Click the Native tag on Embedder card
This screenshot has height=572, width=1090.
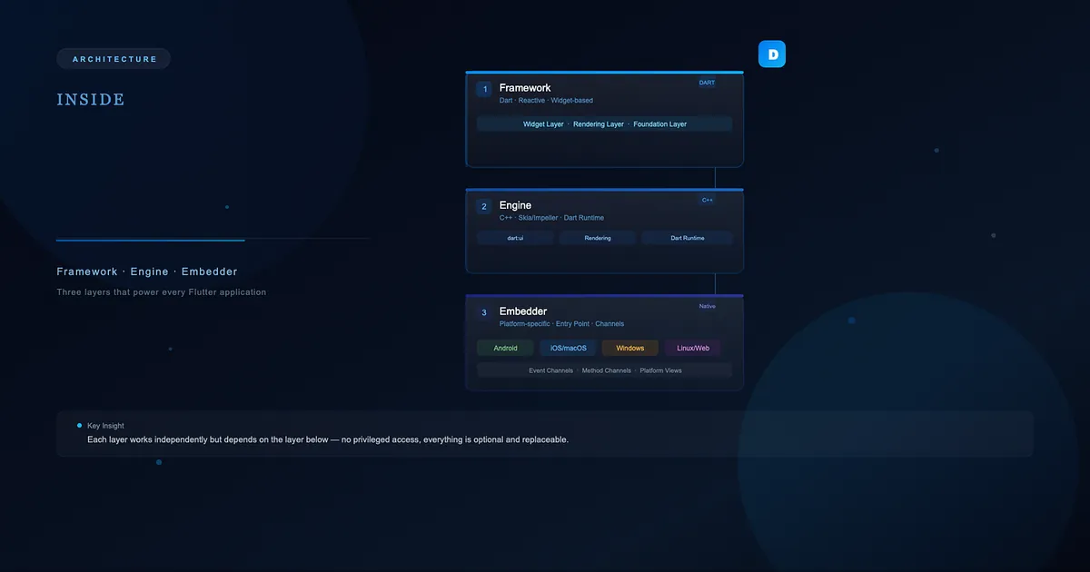tap(707, 306)
